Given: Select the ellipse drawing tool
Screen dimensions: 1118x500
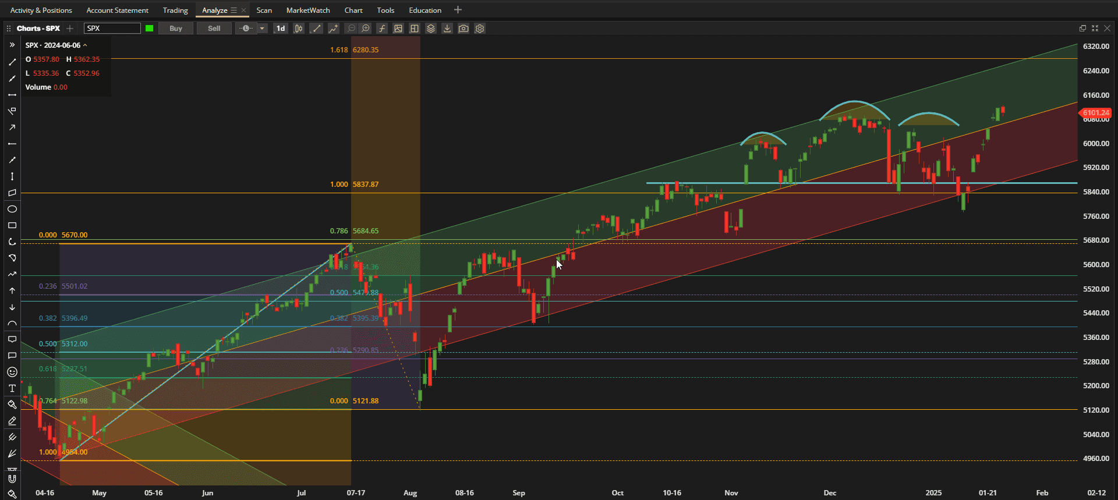Looking at the screenshot, I should point(12,209).
